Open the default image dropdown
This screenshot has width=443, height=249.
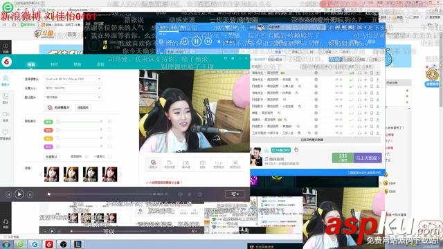73,97
